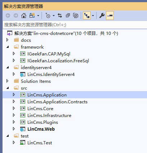This screenshot has width=147, height=153.
Task: Click web project icon of LinCms.Web
Action: [x=23, y=129]
